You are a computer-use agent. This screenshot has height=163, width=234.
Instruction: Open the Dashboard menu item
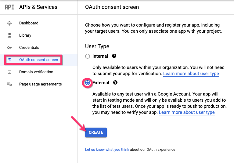pos(29,23)
